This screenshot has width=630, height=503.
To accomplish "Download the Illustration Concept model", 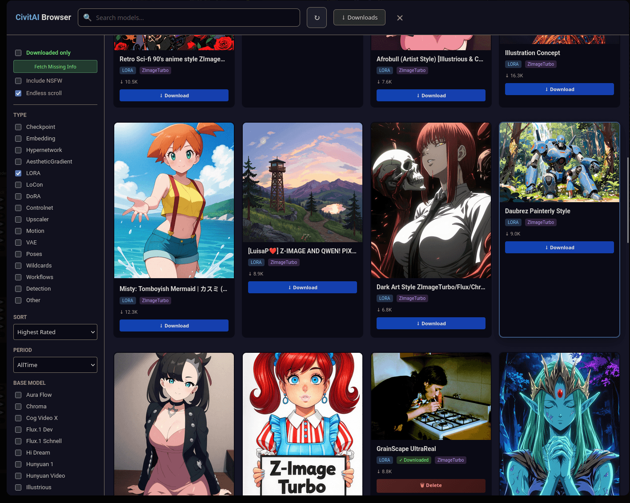I will (559, 89).
